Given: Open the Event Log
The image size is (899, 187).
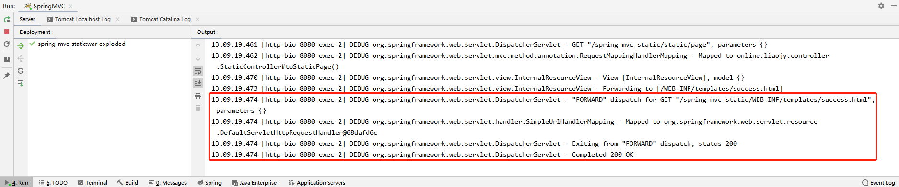Looking at the screenshot, I should coord(878,183).
